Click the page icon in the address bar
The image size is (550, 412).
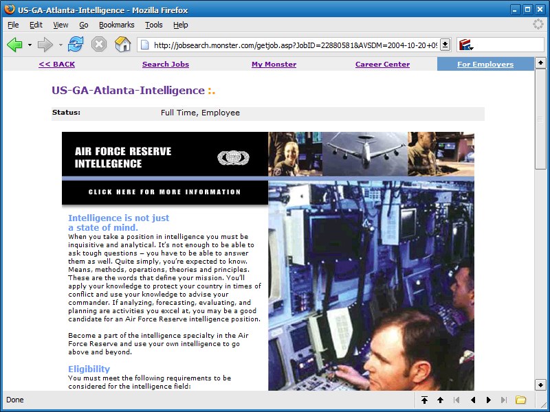[x=144, y=45]
